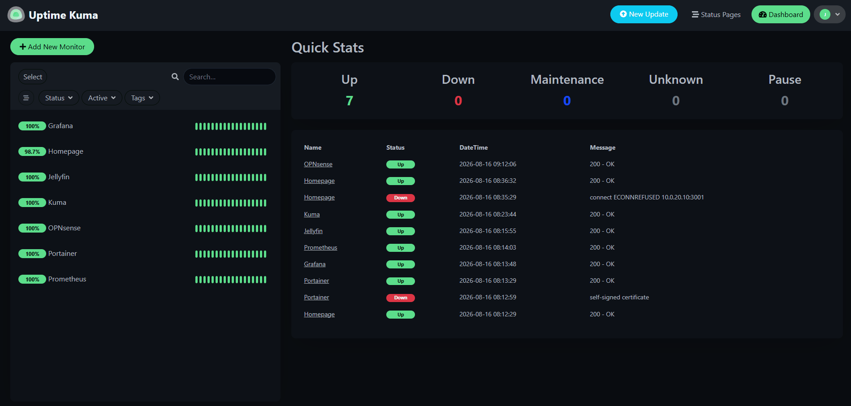Open OPNsense link at 09:12:06
Viewport: 851px width, 406px height.
[x=318, y=164]
